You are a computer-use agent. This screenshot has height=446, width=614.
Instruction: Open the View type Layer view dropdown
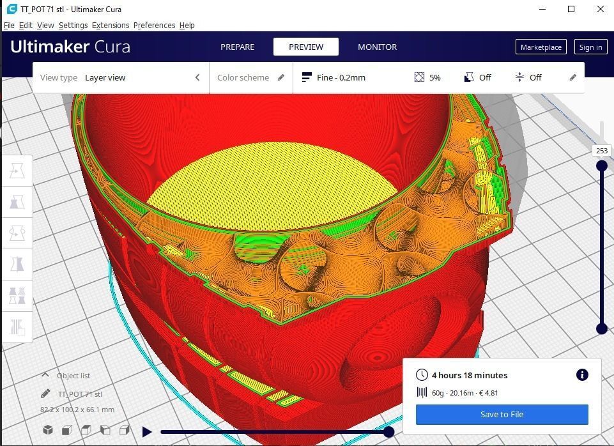pos(121,77)
